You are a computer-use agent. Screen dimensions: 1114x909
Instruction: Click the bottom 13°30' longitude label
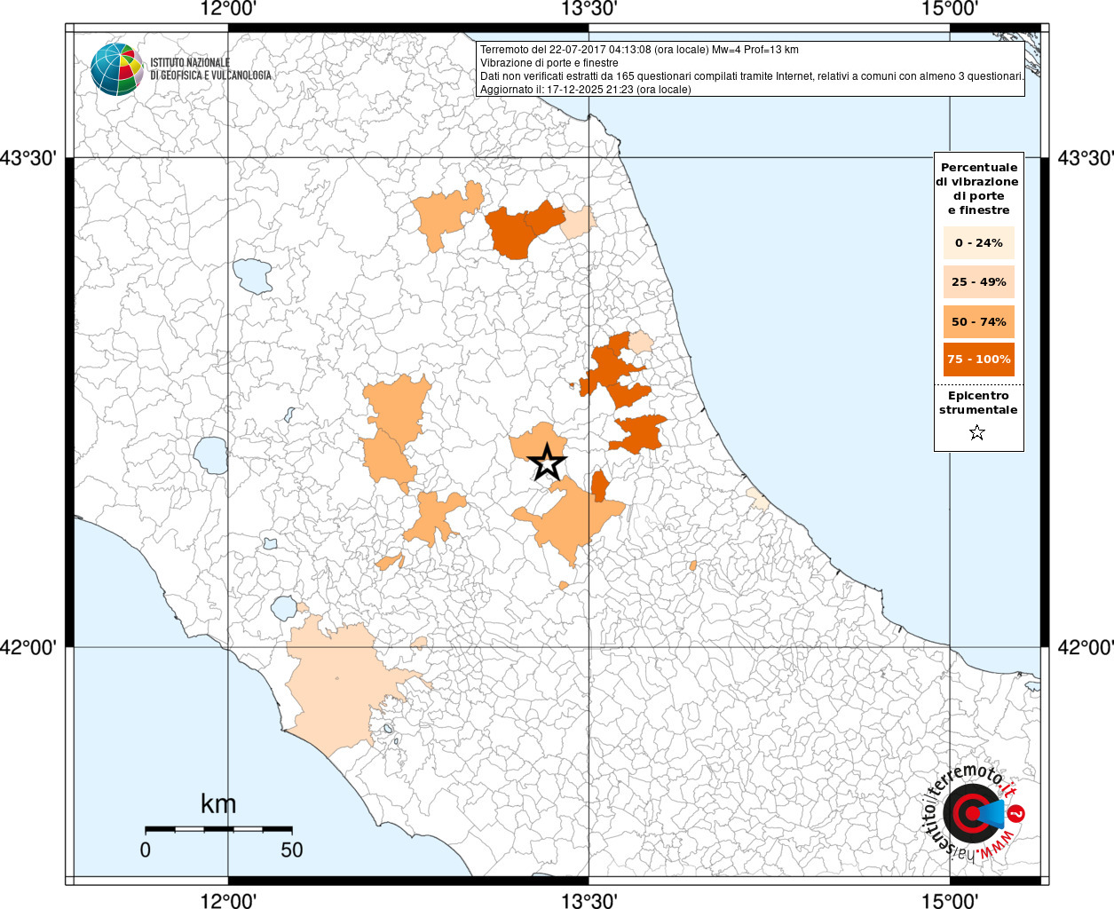click(x=589, y=900)
